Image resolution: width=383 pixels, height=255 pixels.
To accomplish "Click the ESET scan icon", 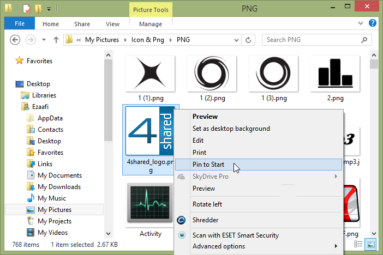I will tap(182, 235).
